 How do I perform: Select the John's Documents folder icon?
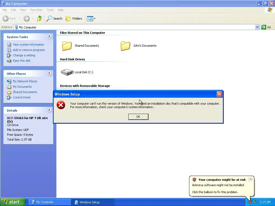tap(125, 46)
